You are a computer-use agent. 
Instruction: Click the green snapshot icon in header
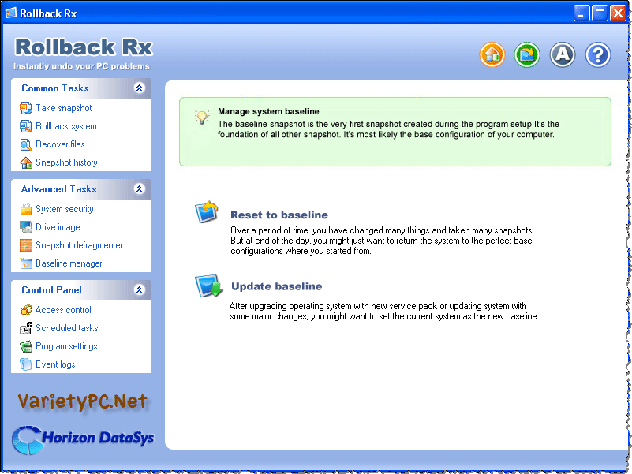(x=527, y=54)
